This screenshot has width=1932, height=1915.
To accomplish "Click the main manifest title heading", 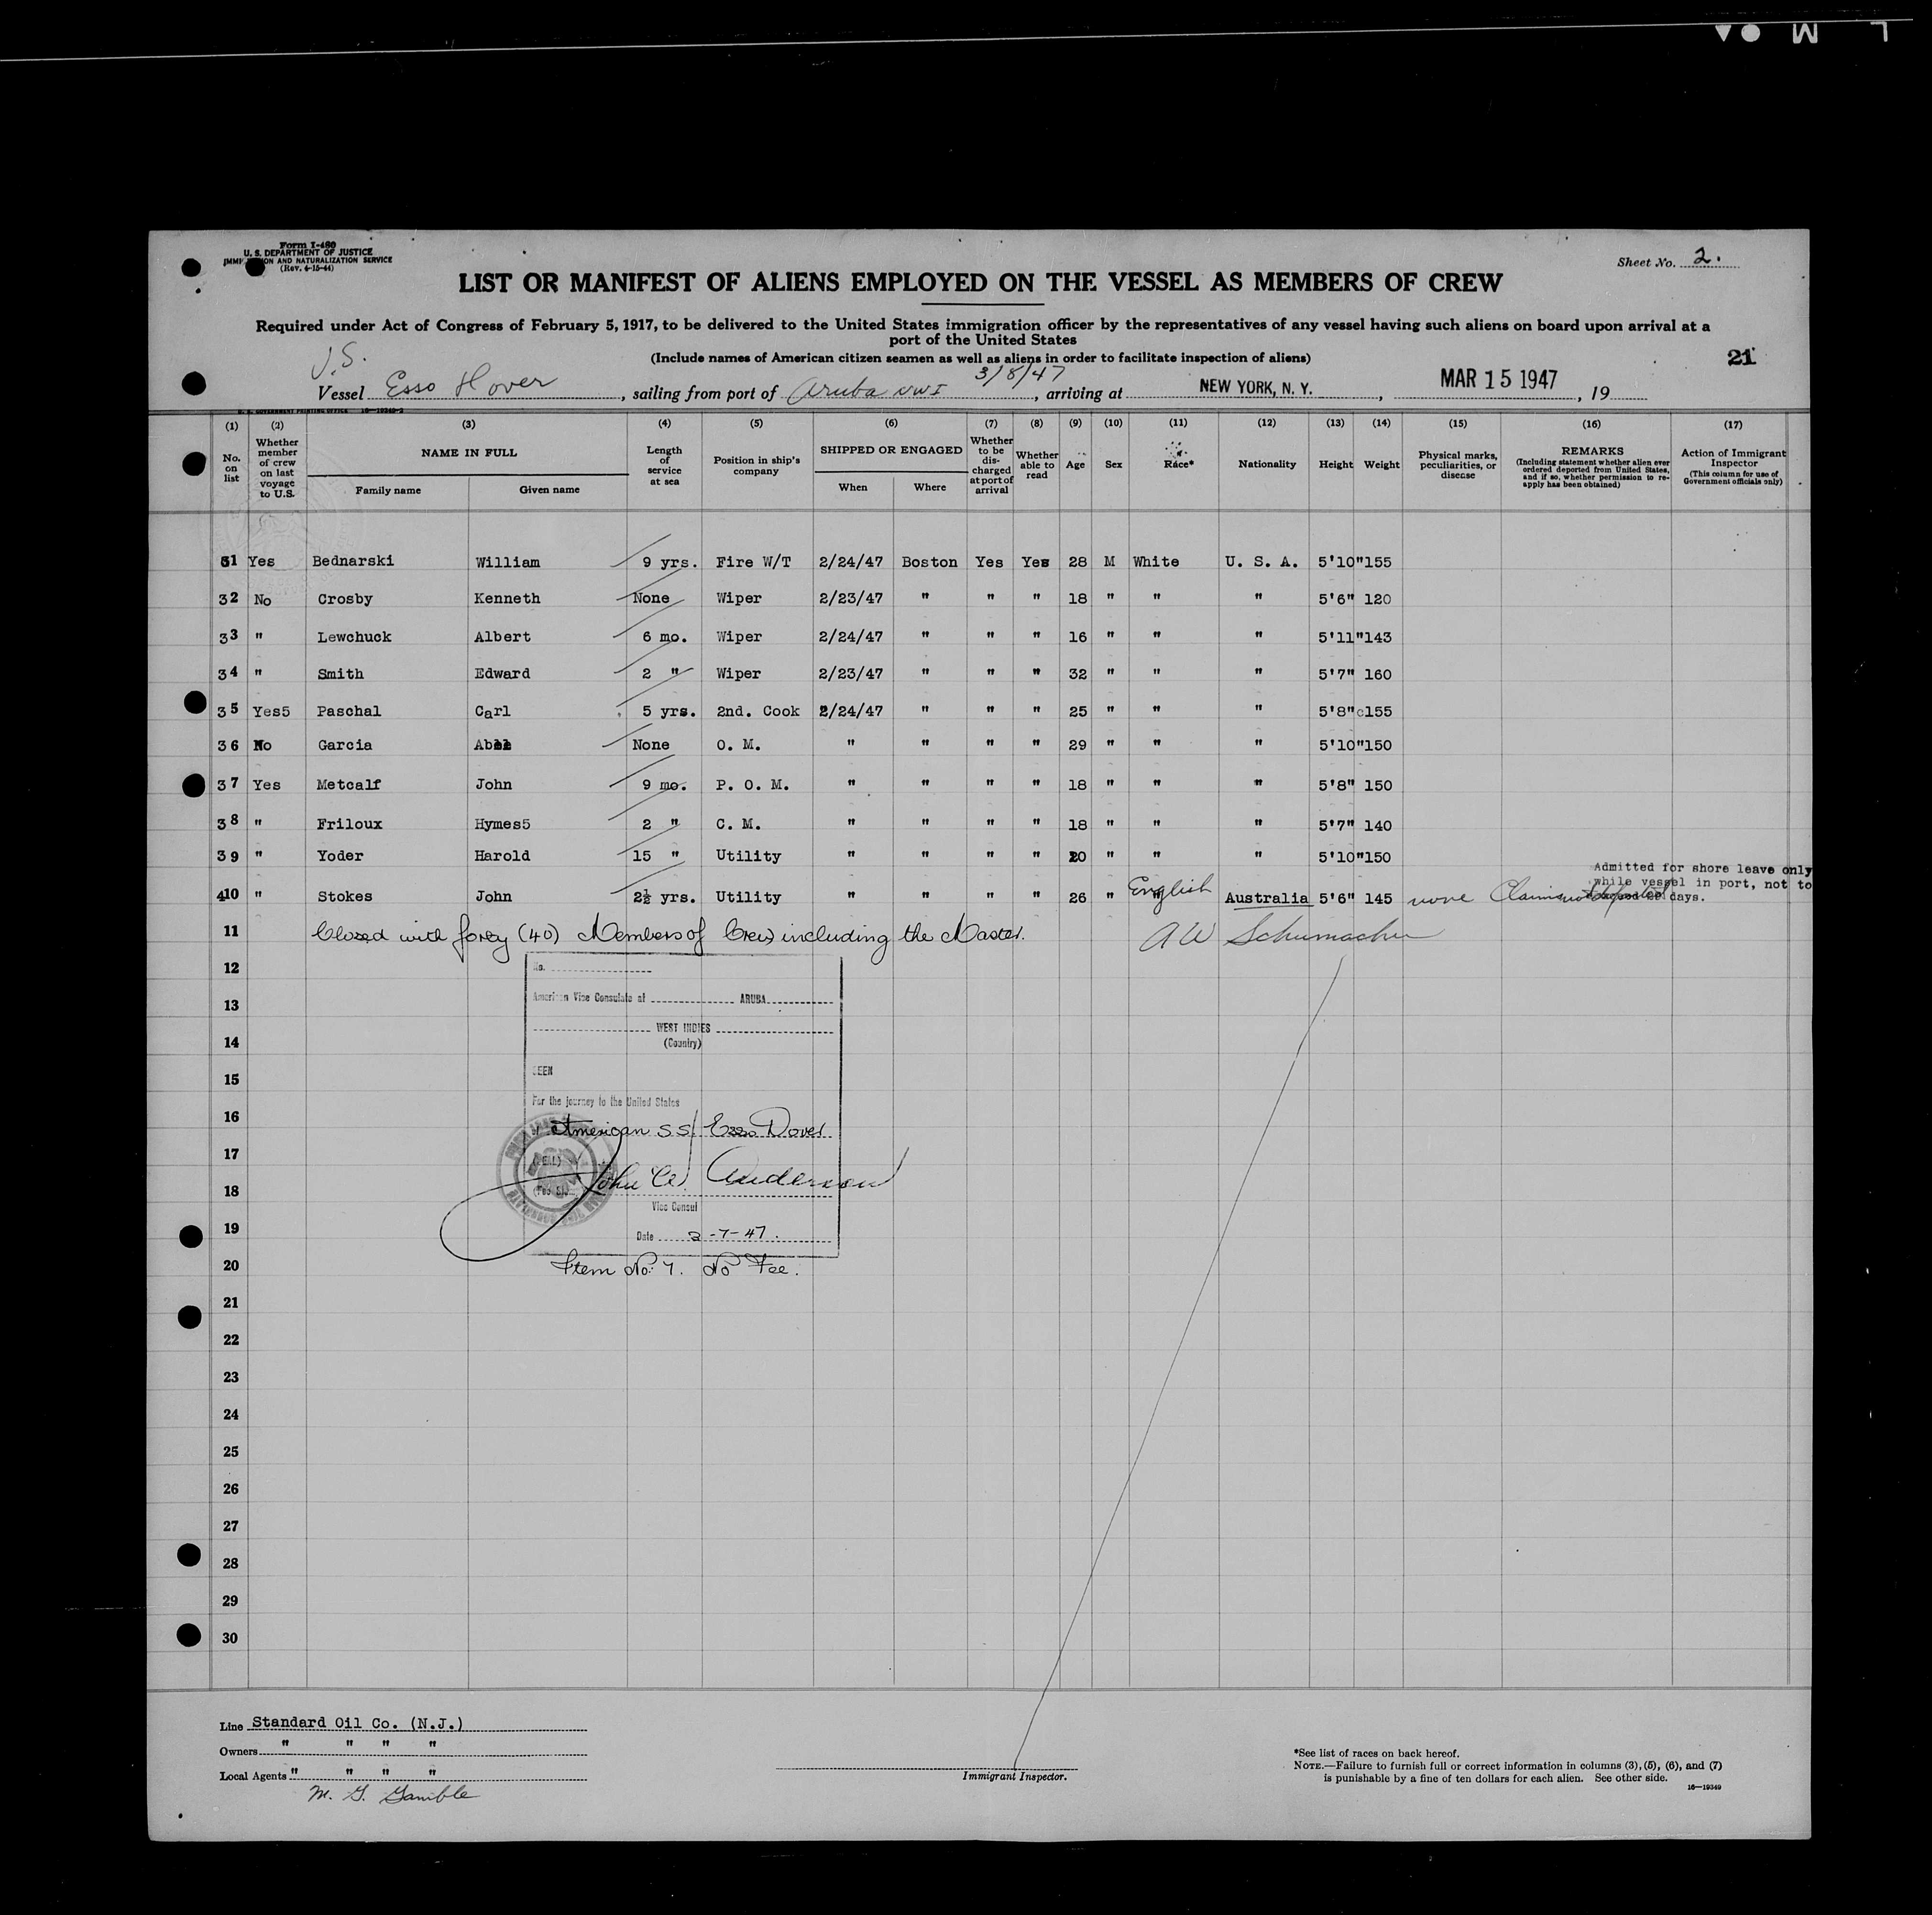I will [x=980, y=283].
